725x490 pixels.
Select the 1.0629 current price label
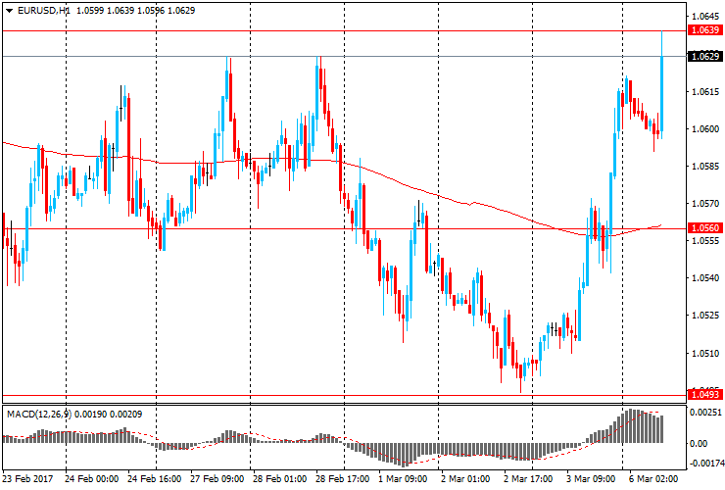click(x=705, y=57)
